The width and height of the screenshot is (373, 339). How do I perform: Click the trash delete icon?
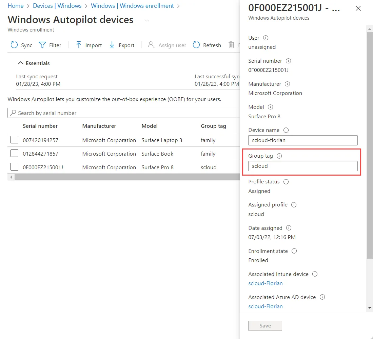point(231,45)
